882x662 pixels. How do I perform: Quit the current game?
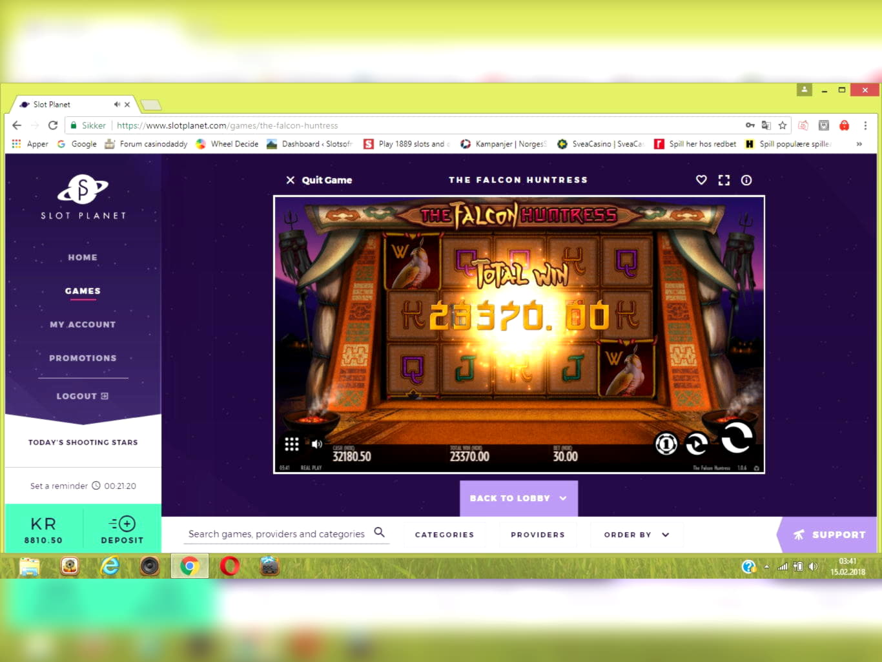click(319, 180)
